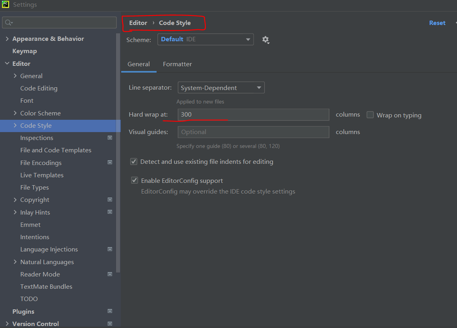Click the settings tree scrollbar
Image resolution: width=457 pixels, height=328 pixels.
point(118,153)
